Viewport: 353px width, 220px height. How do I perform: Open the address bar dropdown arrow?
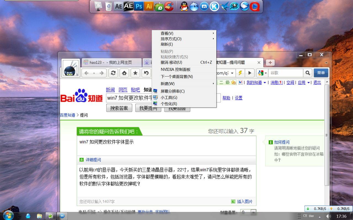(x=232, y=73)
